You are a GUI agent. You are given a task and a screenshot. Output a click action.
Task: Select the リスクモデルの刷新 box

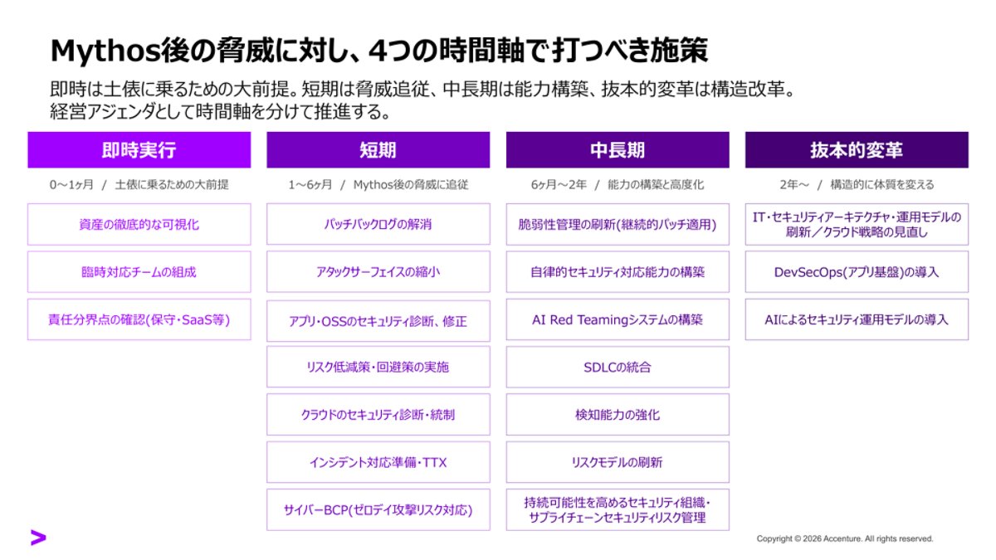coord(618,462)
